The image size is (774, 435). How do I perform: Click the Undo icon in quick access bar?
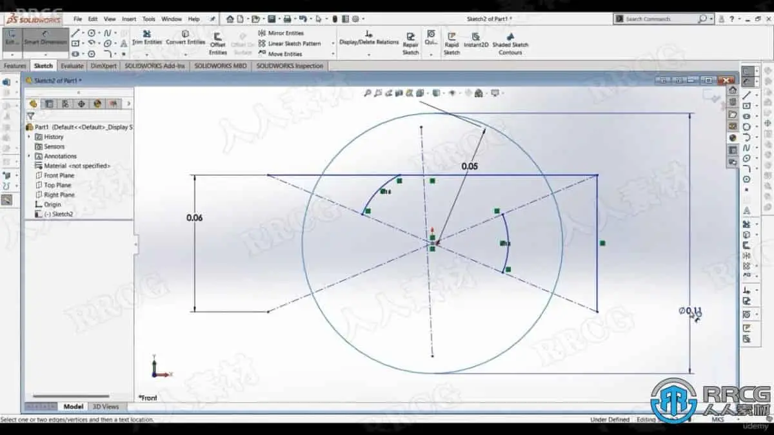304,19
